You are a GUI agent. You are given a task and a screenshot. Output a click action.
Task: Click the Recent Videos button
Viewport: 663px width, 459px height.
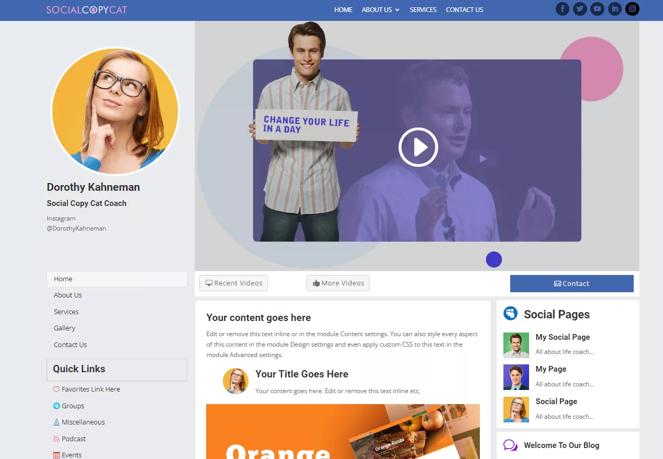[233, 283]
